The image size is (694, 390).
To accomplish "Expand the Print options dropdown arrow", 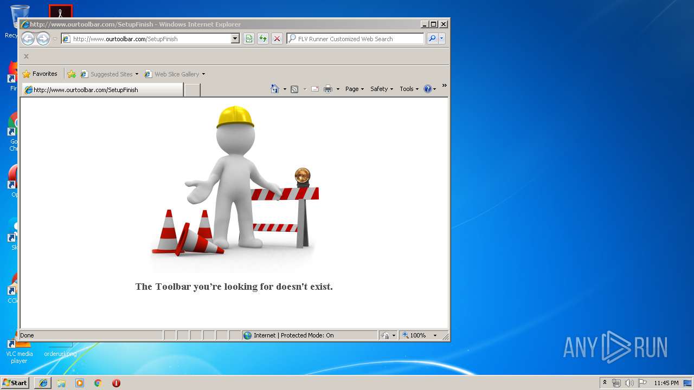I will 338,89.
